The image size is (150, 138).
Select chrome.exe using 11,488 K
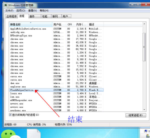(x=56, y=63)
